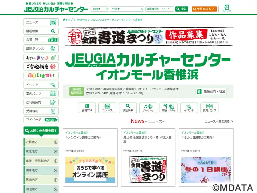257x193 pixels.
Task: Open the 全国書道まつり 作品募集 top banner
Action: click(148, 36)
